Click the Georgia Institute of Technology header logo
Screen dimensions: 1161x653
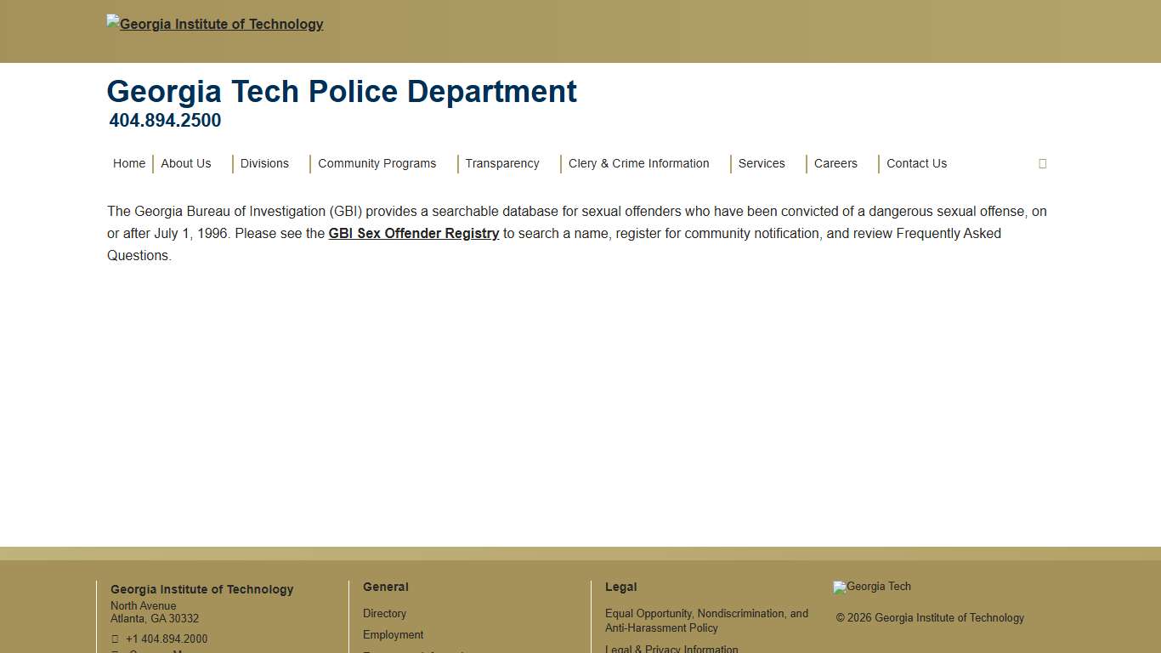214,24
